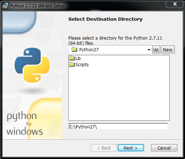
Task: Click the Up button
Action: click(156, 49)
